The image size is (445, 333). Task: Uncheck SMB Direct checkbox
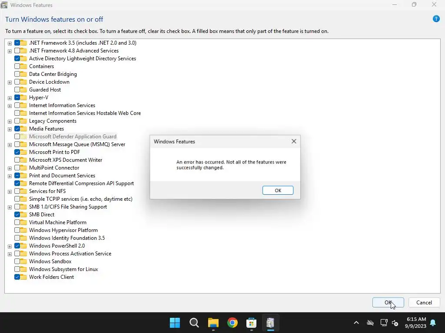tap(17, 215)
